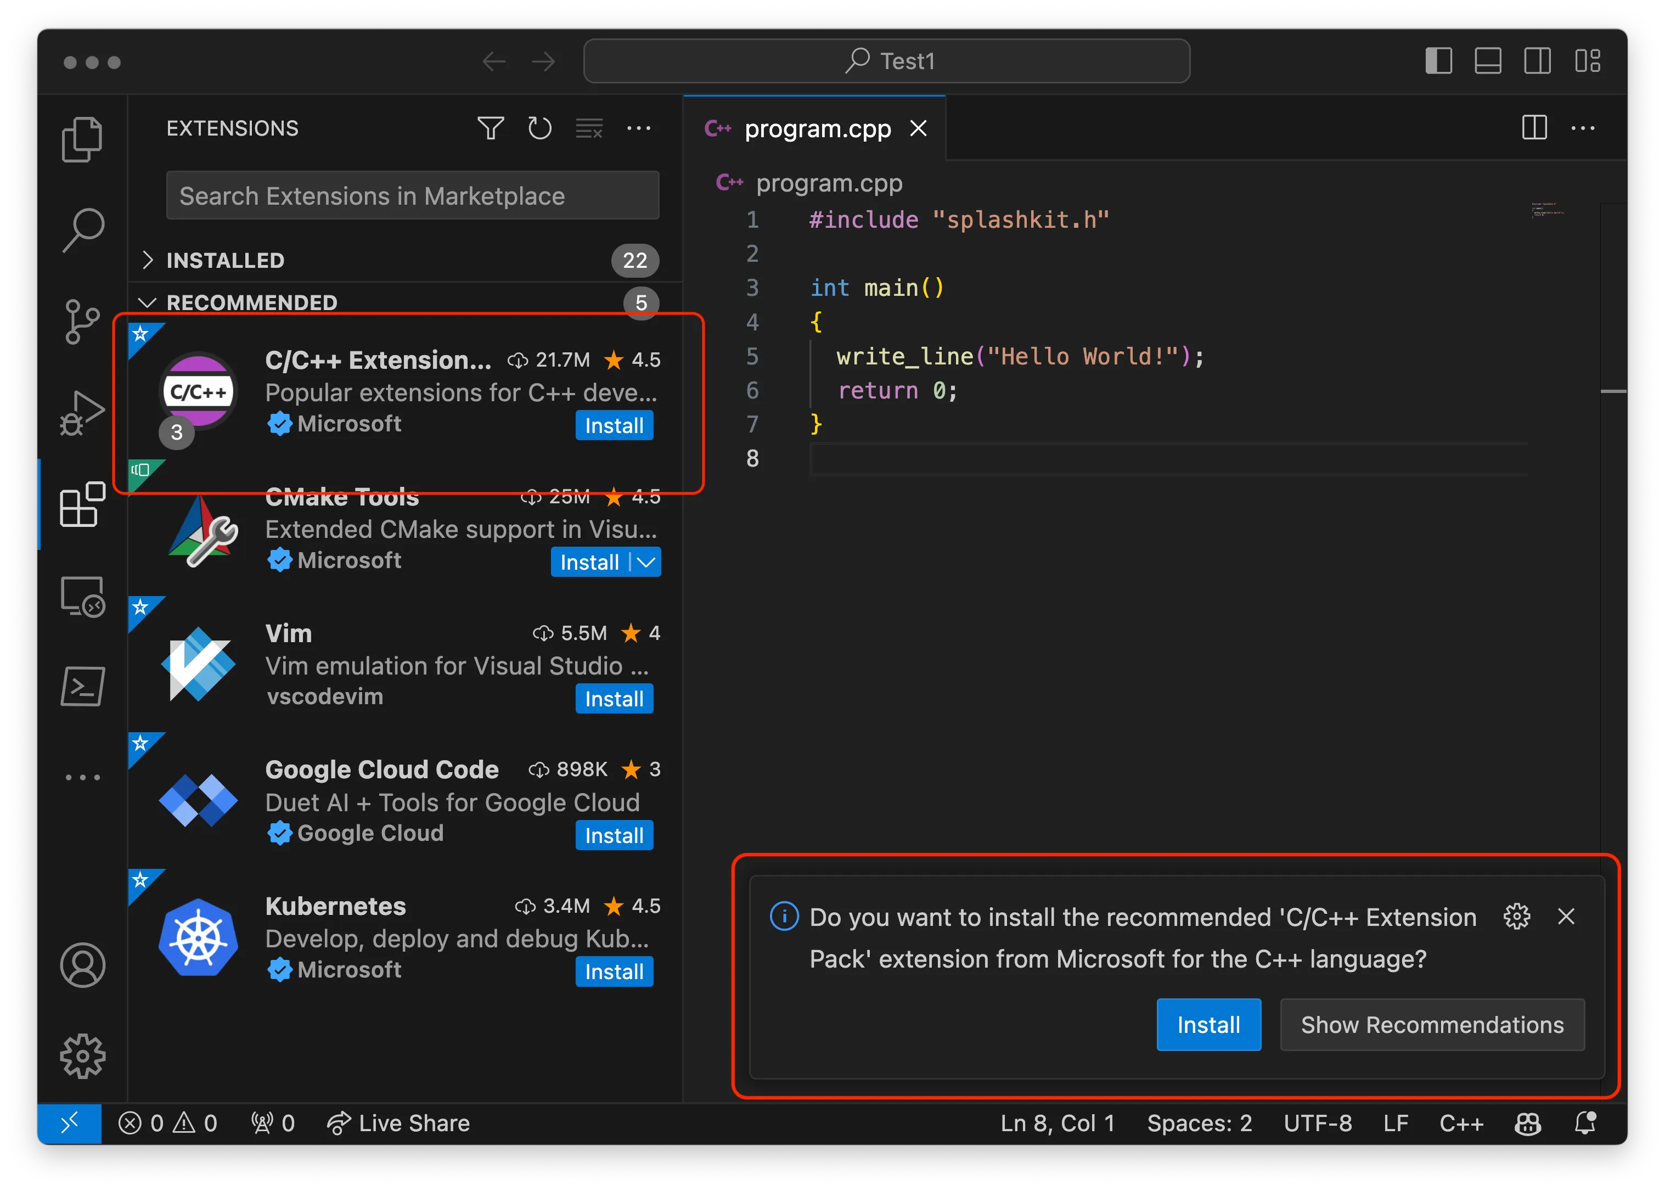Focus the Search Extensions in Marketplace field
Image resolution: width=1665 pixels, height=1191 pixels.
point(412,196)
